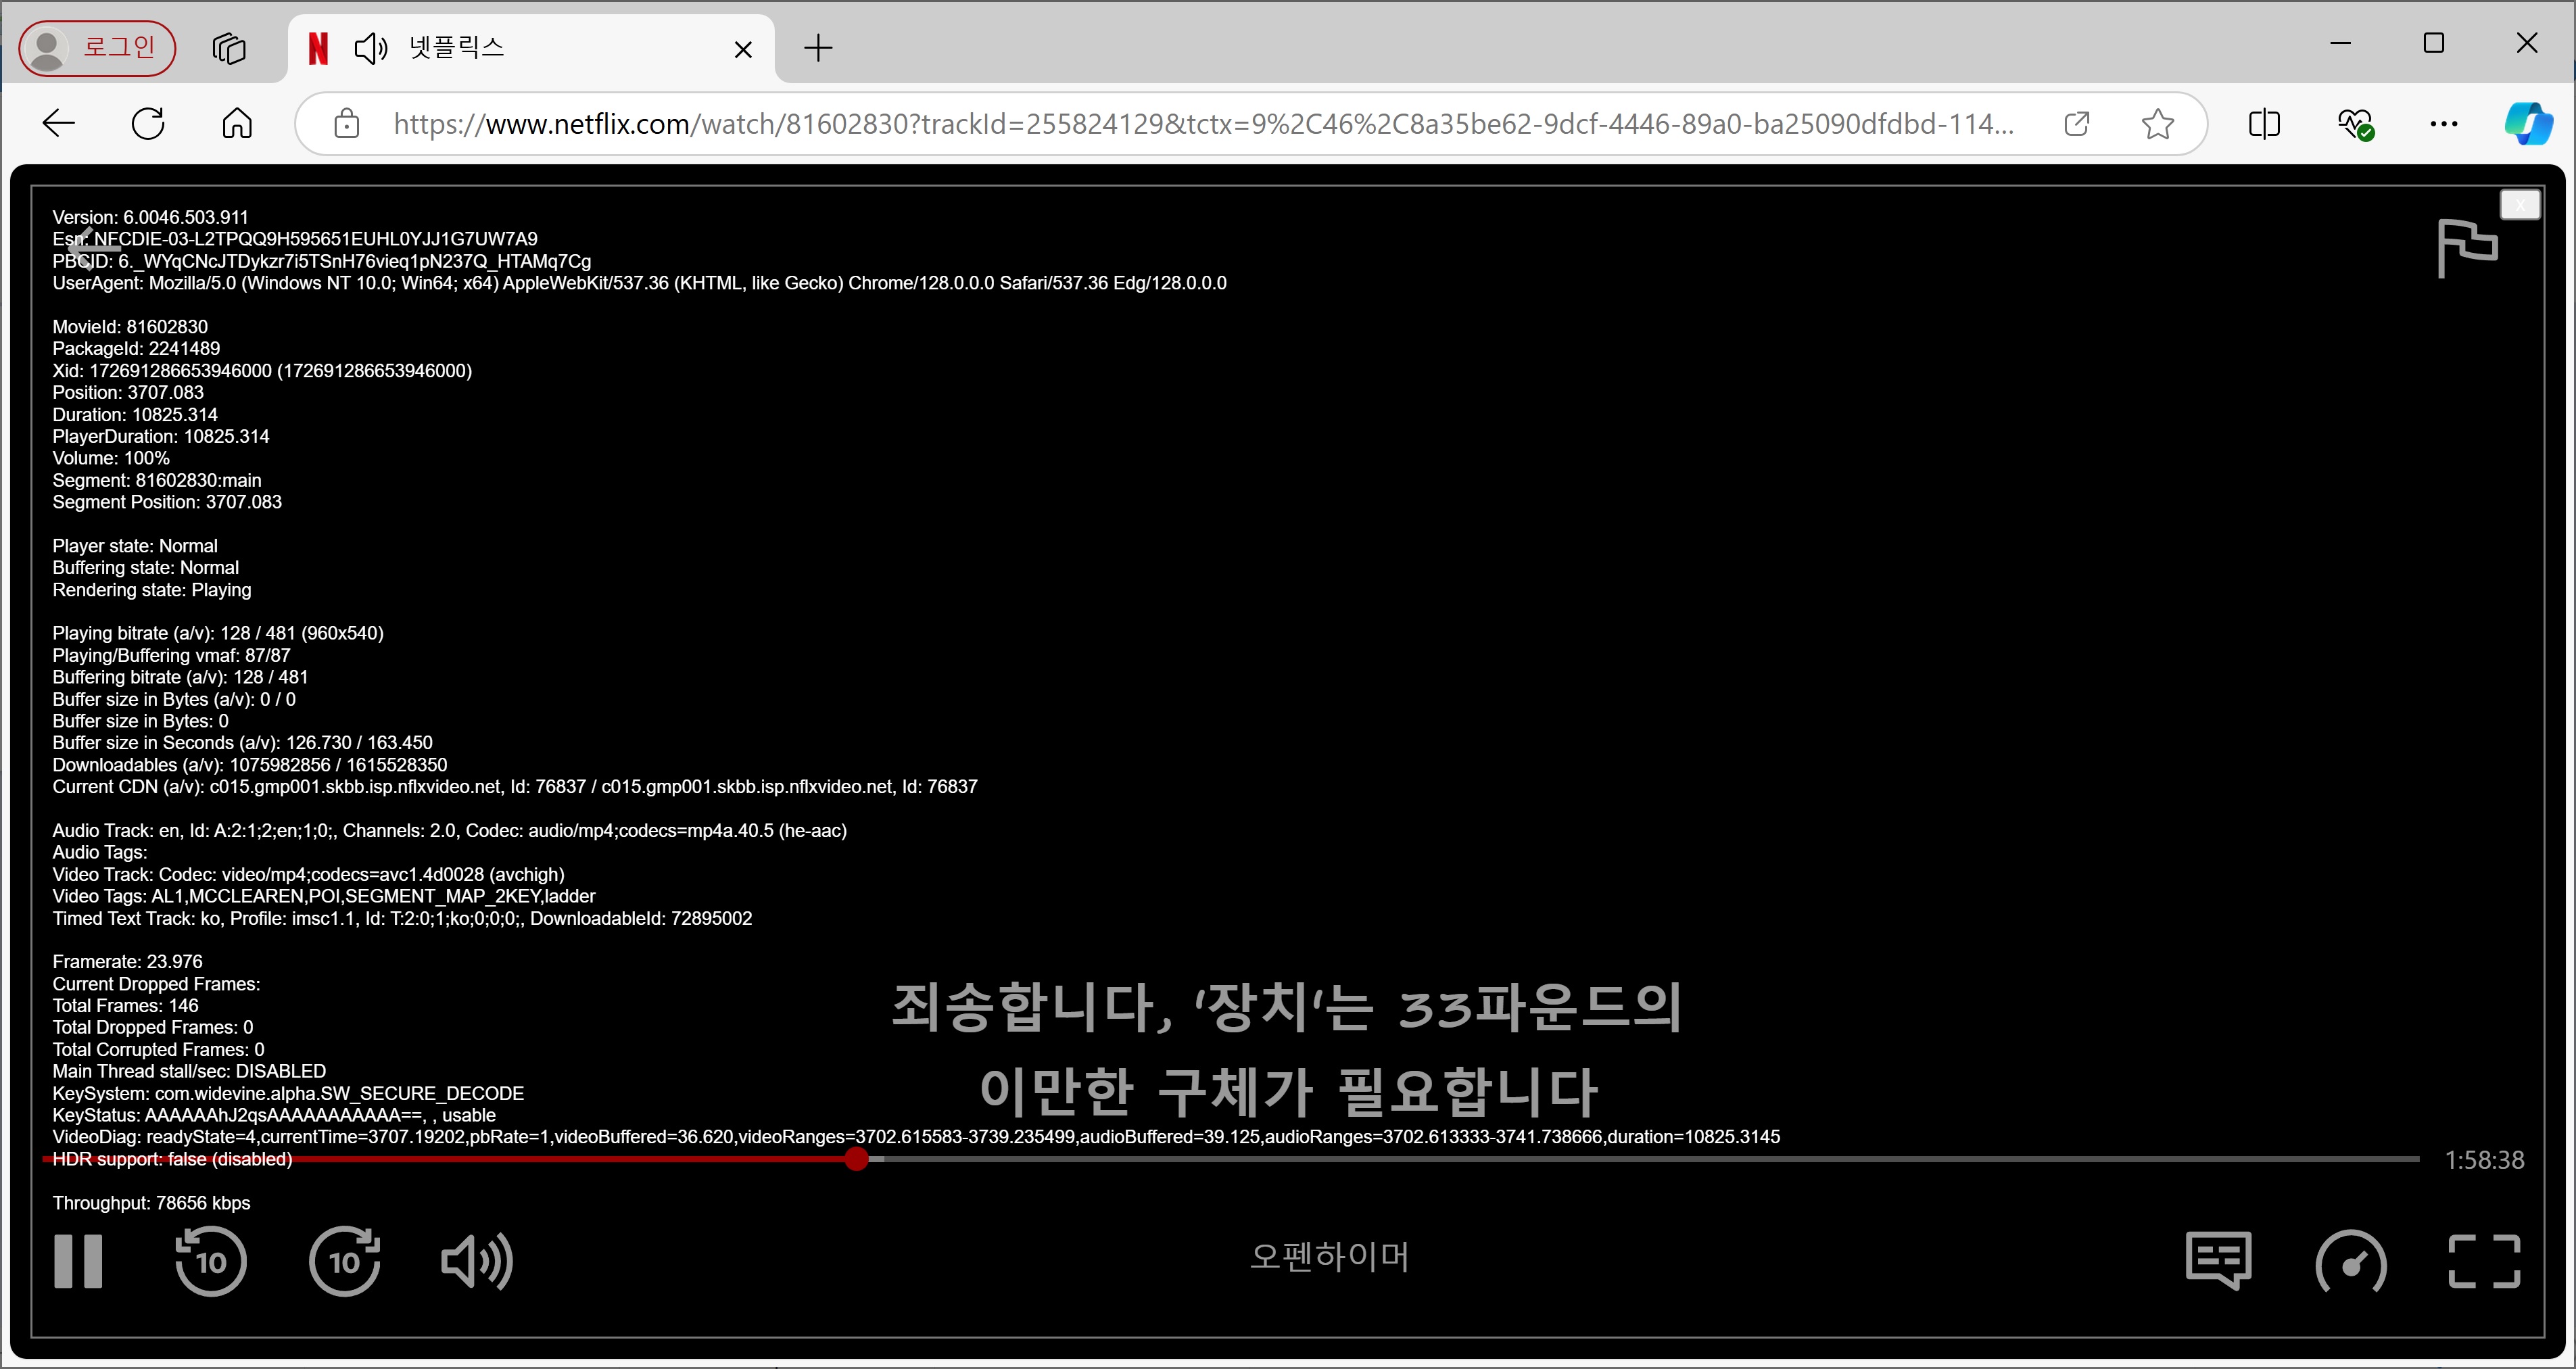
Task: Open subtitles and audio options
Action: [2219, 1261]
